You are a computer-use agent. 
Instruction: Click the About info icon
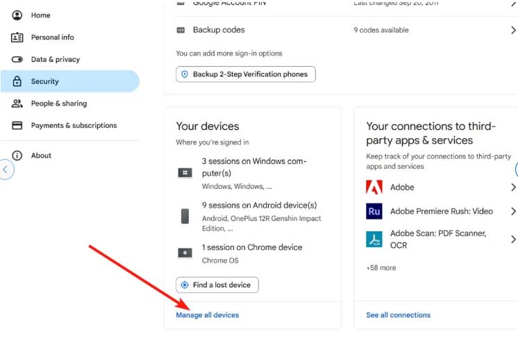click(x=17, y=156)
